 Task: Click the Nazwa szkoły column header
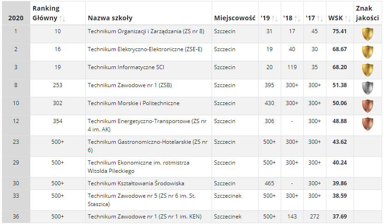(110, 18)
